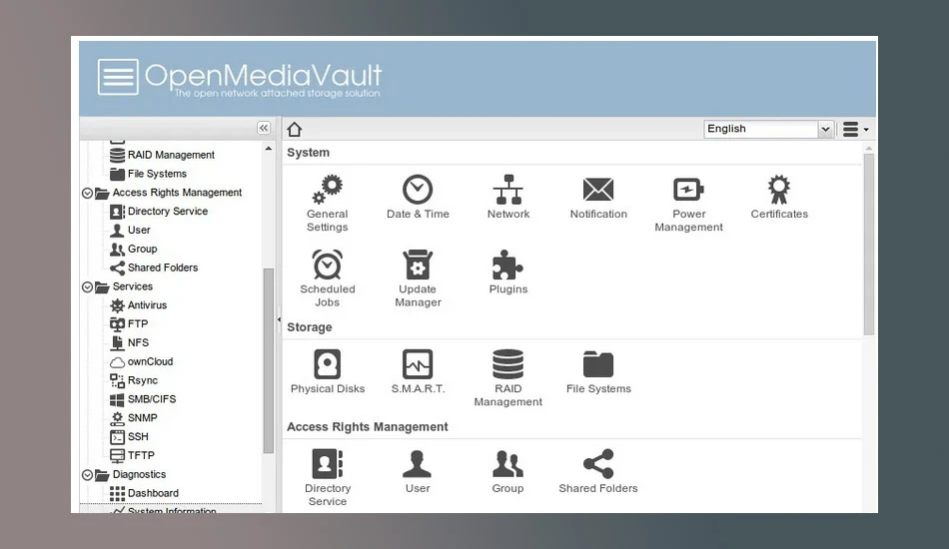
Task: Open Date & Time settings
Action: point(418,197)
